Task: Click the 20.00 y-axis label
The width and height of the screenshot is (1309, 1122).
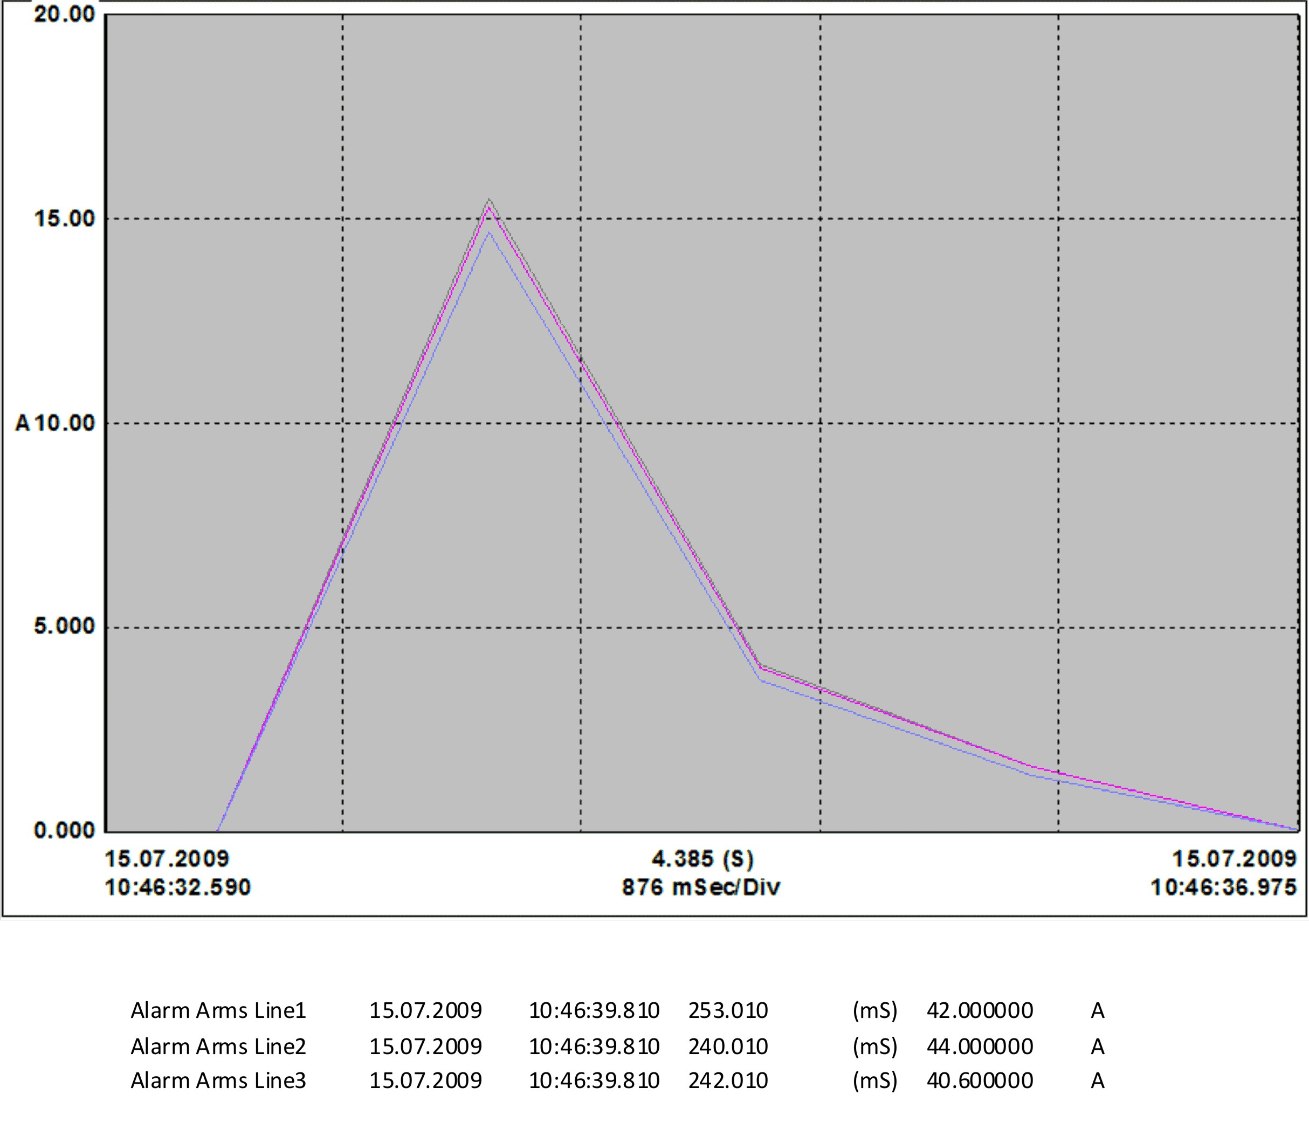Action: pyautogui.click(x=65, y=14)
